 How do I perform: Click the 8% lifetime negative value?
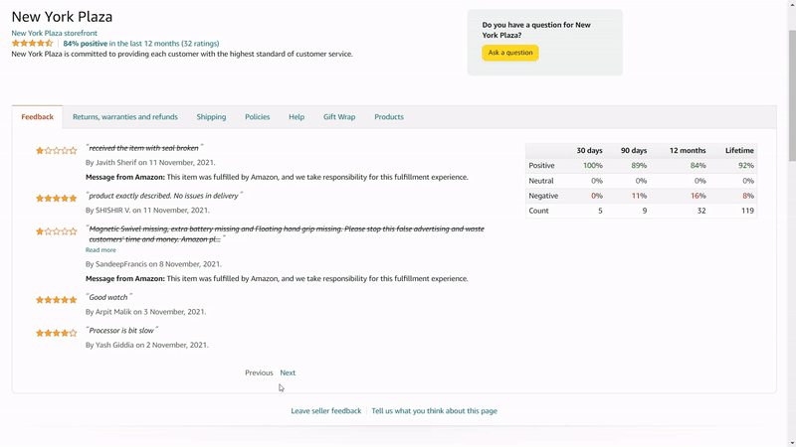(x=748, y=196)
